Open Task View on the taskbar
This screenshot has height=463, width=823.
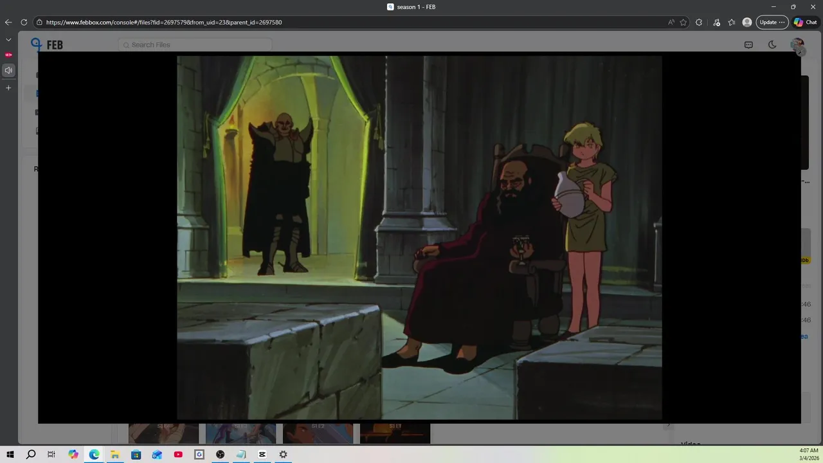51,455
